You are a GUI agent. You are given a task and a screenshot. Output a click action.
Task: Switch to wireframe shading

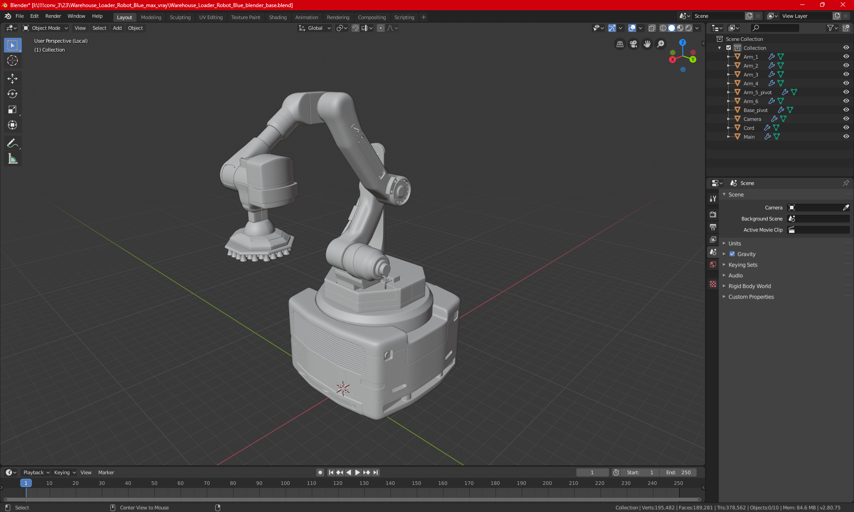pyautogui.click(x=663, y=28)
